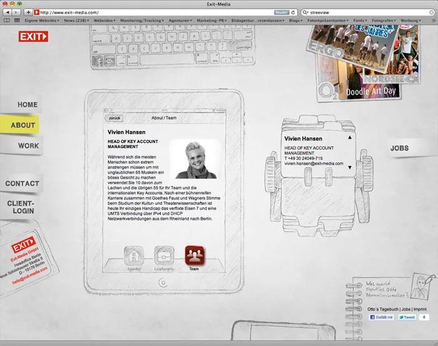This screenshot has height=346, width=438.
Task: Click the add bookmark plus button
Action: coord(29,12)
